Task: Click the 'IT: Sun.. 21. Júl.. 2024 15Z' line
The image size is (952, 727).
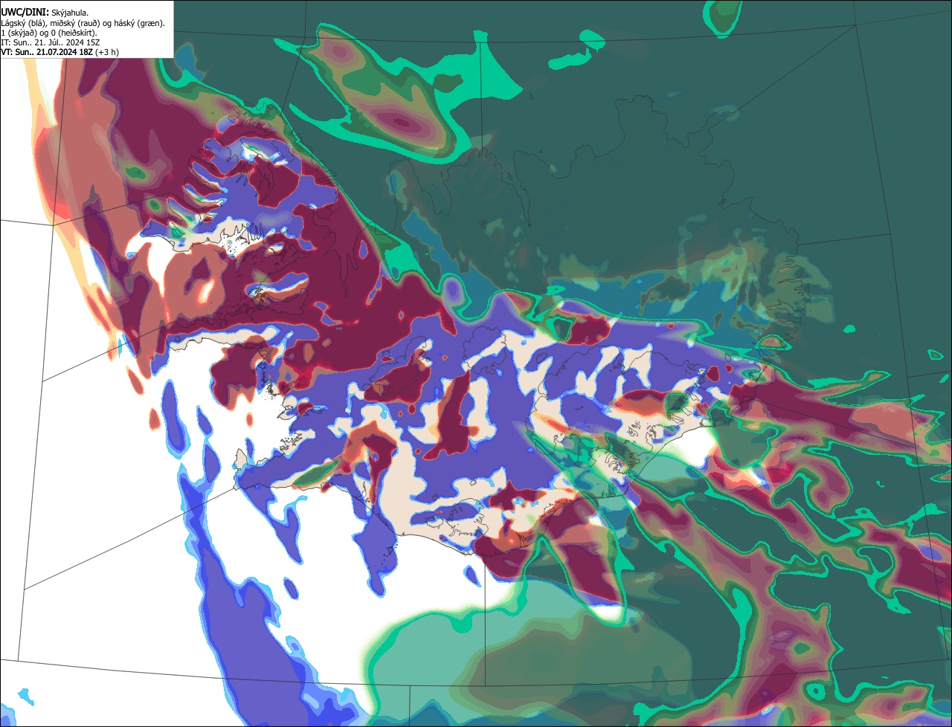Action: coord(51,42)
